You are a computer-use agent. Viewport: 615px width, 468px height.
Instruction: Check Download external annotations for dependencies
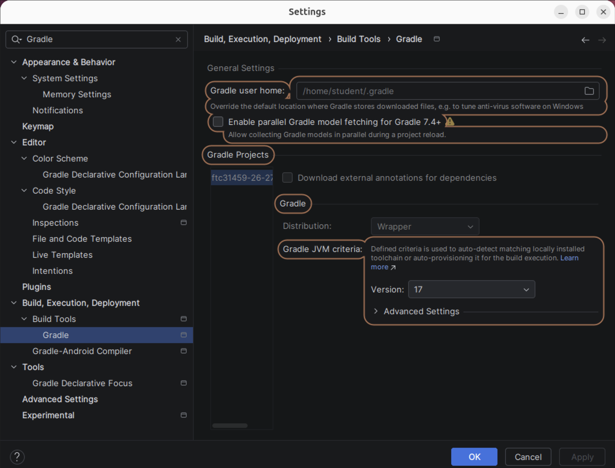tap(287, 177)
